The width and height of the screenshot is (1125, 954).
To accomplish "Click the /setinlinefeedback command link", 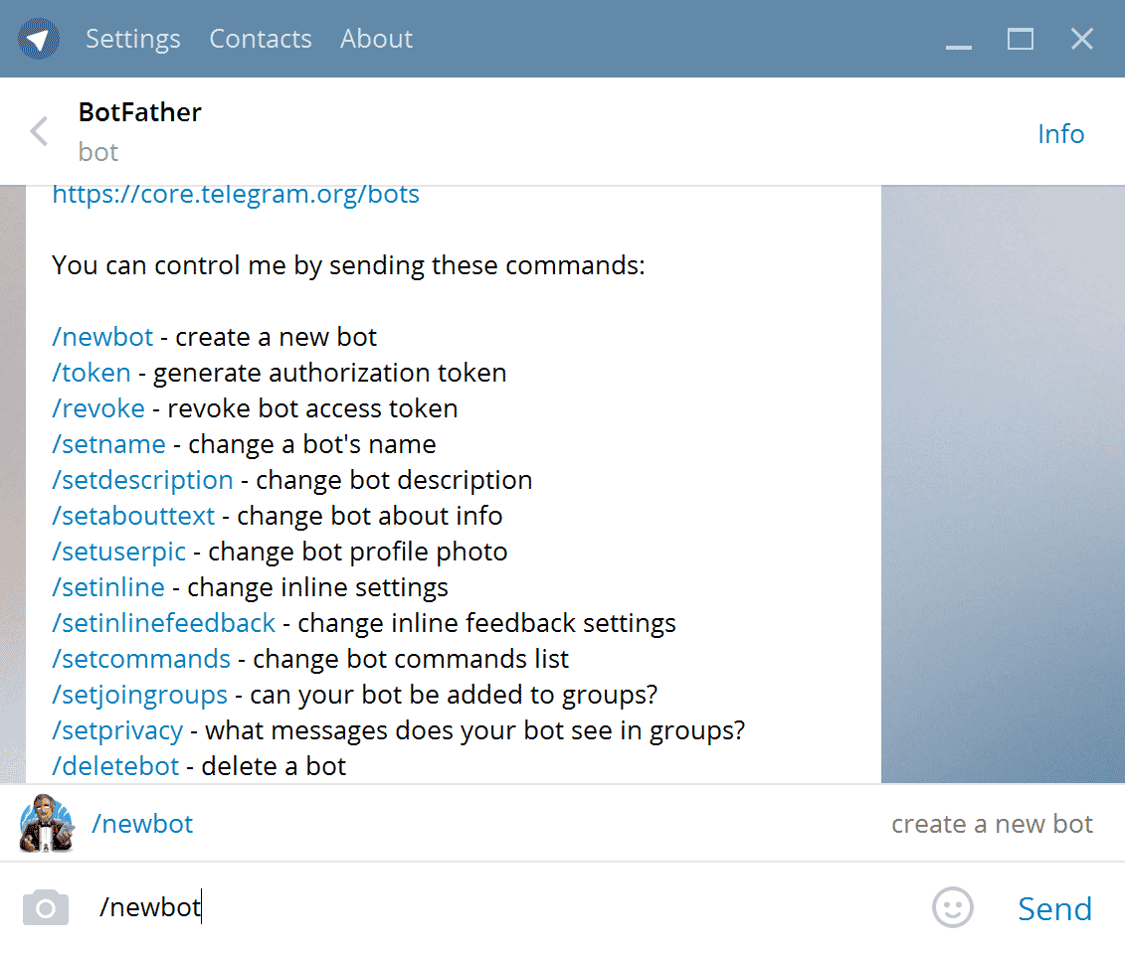I will (163, 623).
